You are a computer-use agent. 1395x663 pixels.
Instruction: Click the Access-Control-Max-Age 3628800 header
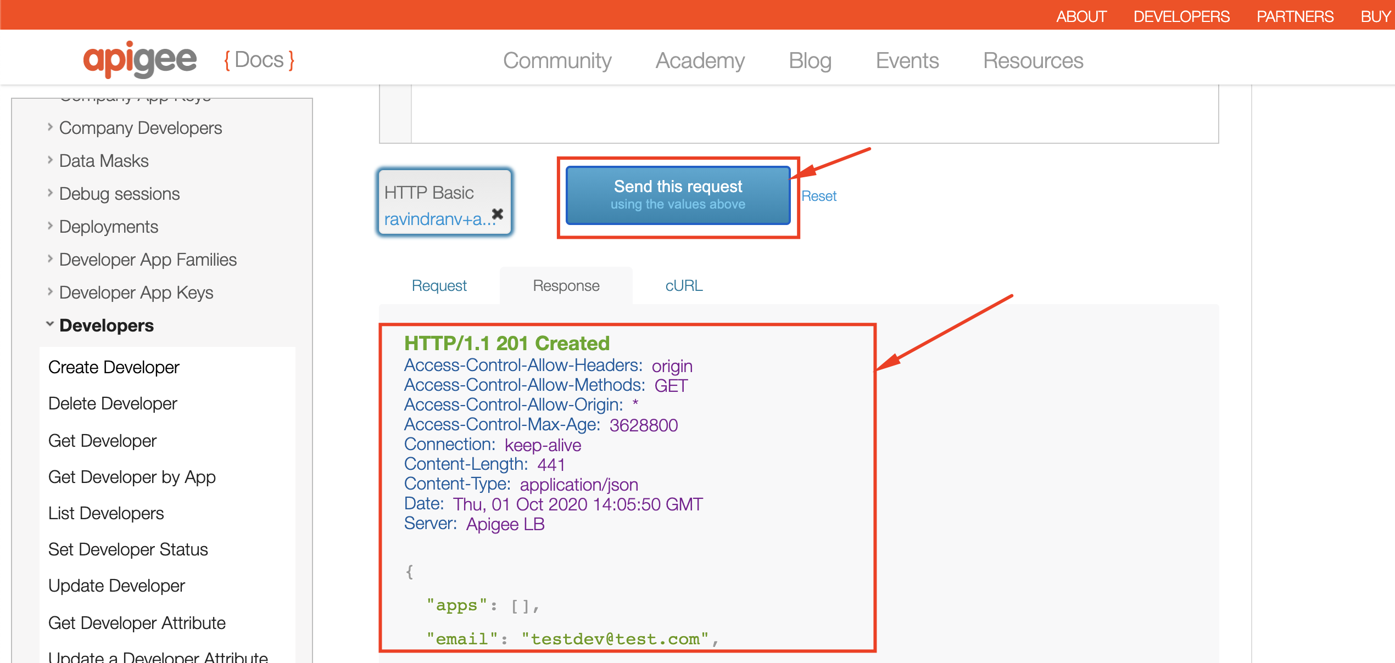click(540, 425)
